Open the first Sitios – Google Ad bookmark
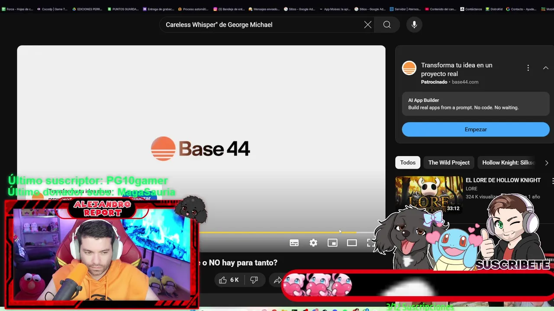 300,9
